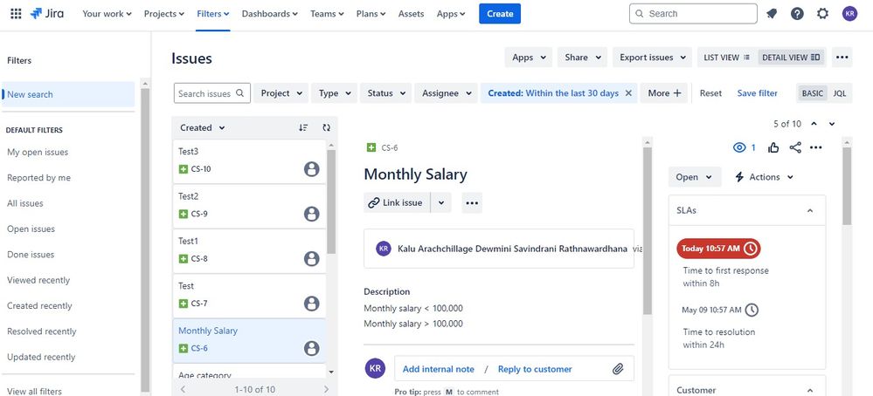
Task: Collapse the Customer panel
Action: pyautogui.click(x=810, y=391)
